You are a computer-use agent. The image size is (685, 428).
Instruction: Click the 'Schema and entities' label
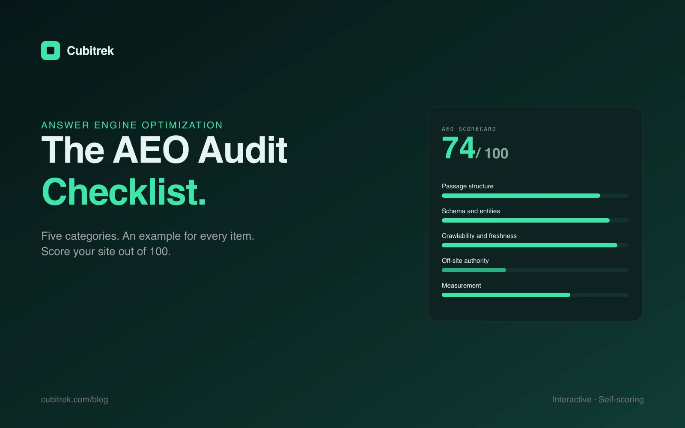coord(471,211)
